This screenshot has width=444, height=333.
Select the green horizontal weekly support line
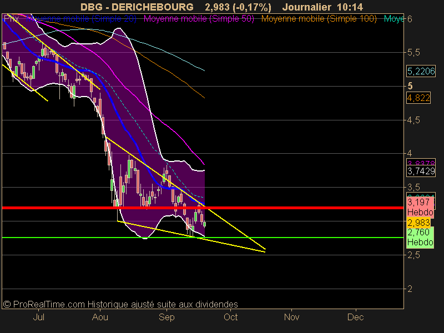point(203,238)
